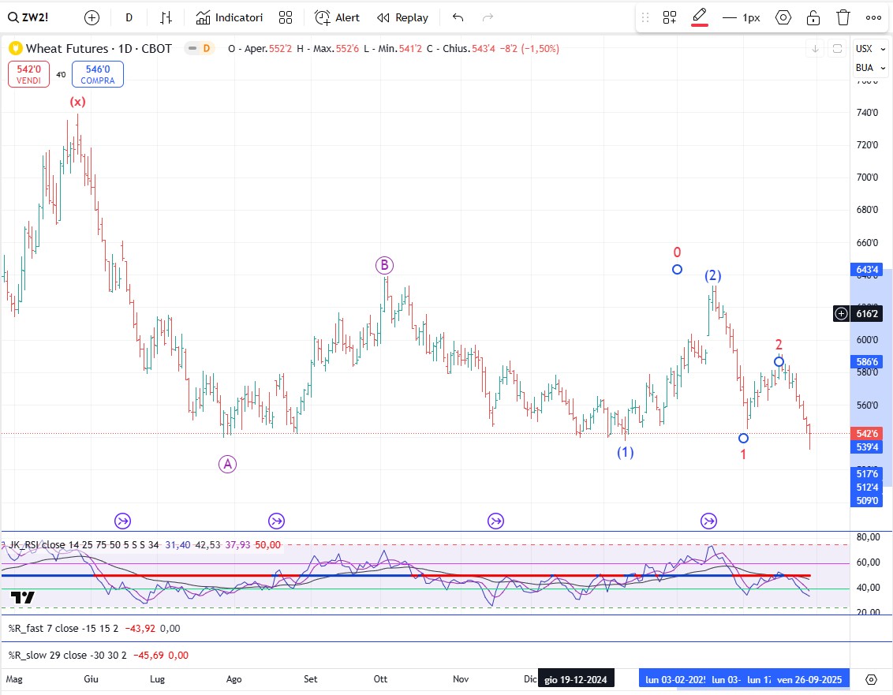The image size is (893, 695).
Task: Select the blue (1) wave label
Action: pos(626,452)
